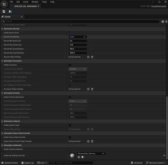Select the Details panel tab label
Screen dimensions: 168x165
click(x=8, y=17)
